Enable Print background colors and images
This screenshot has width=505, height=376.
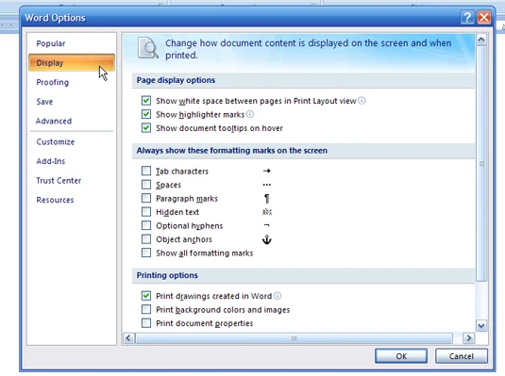146,309
